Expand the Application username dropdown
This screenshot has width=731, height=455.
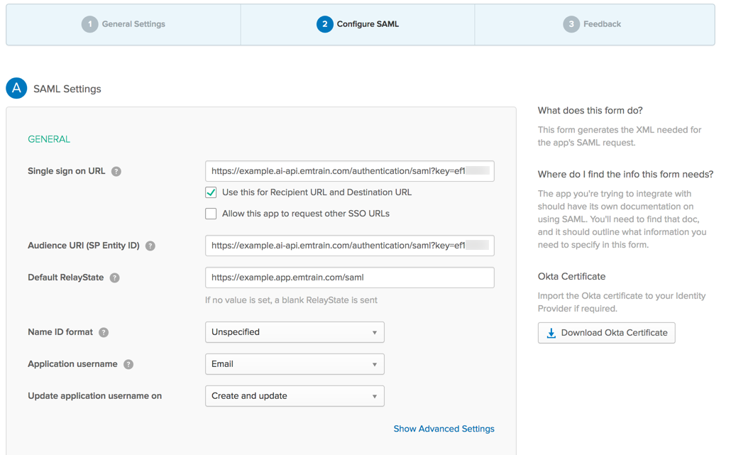click(295, 364)
